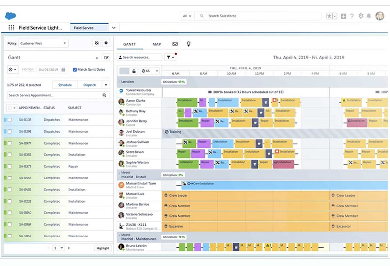The height and width of the screenshot is (266, 390).
Task: Open the envelope messages tab icon
Action: pyautogui.click(x=175, y=44)
